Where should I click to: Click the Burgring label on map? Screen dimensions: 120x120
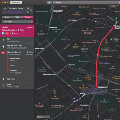tap(72, 65)
